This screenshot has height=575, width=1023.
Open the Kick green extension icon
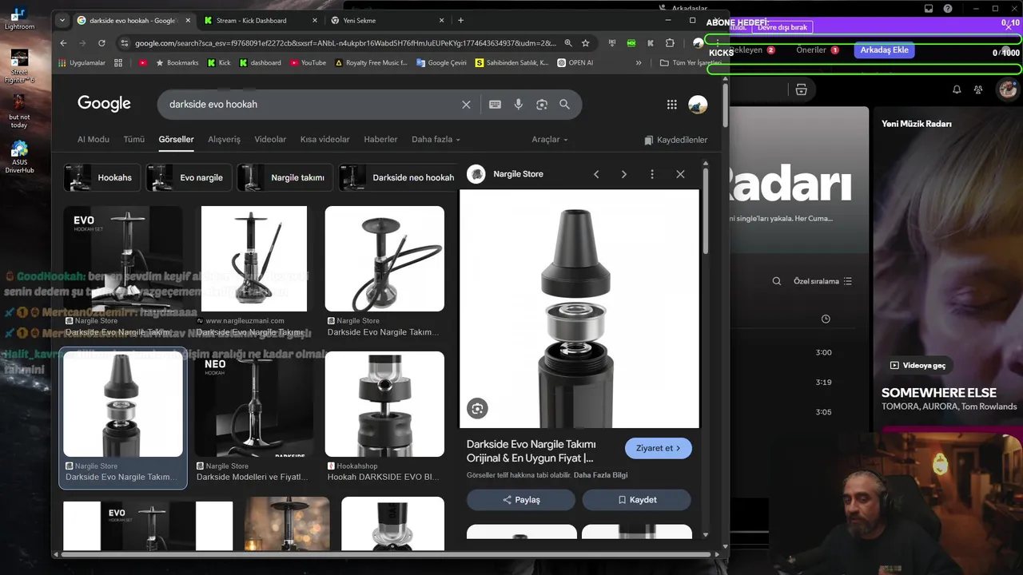631,43
